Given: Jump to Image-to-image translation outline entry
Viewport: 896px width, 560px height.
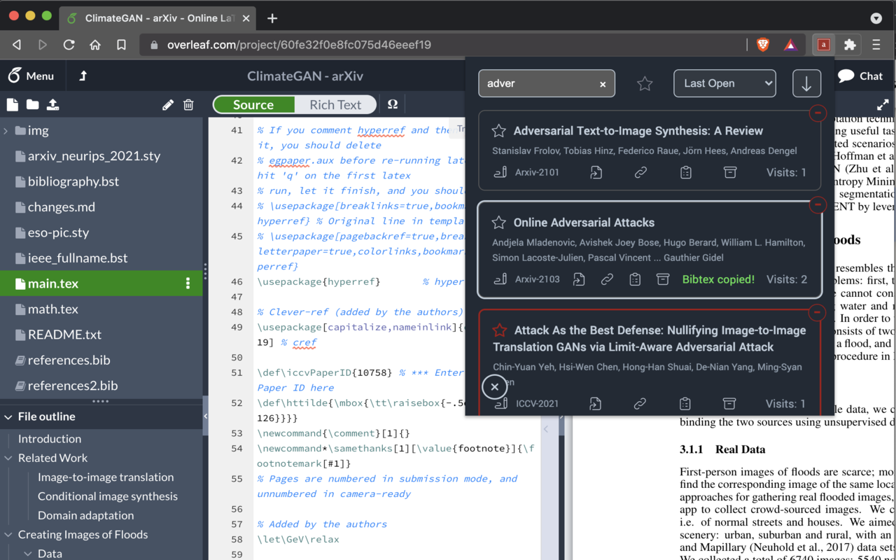Looking at the screenshot, I should 106,477.
